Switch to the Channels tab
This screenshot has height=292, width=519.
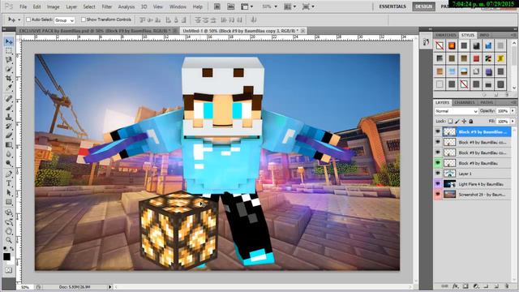pyautogui.click(x=464, y=103)
